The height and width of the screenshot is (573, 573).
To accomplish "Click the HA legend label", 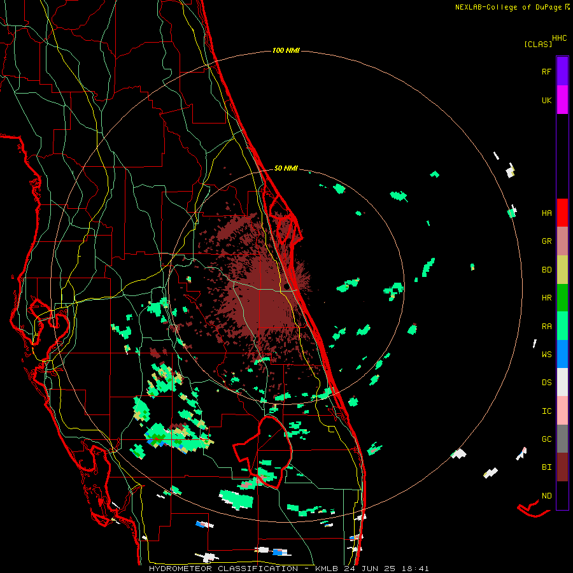I will [x=547, y=213].
